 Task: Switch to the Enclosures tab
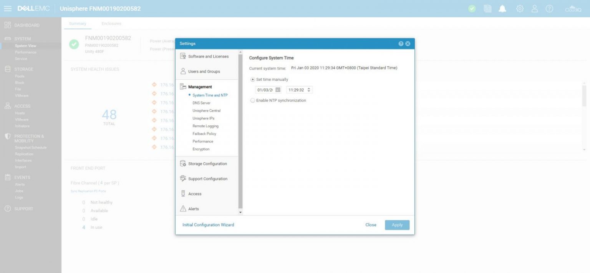(111, 23)
